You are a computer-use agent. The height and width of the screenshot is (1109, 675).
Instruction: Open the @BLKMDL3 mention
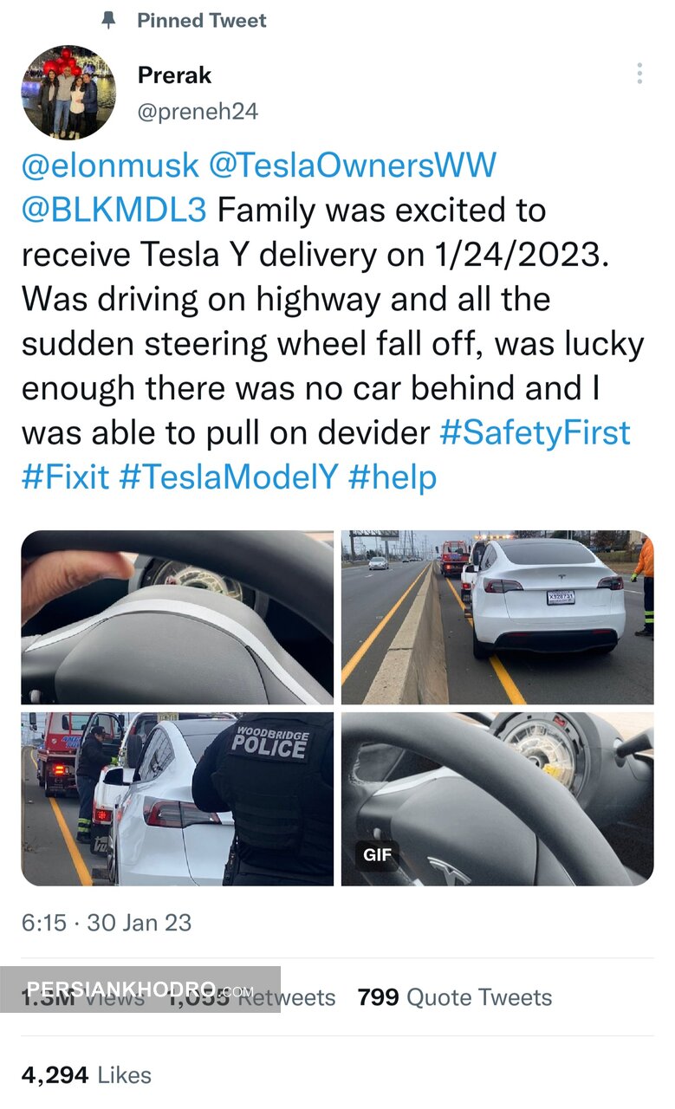(x=114, y=210)
